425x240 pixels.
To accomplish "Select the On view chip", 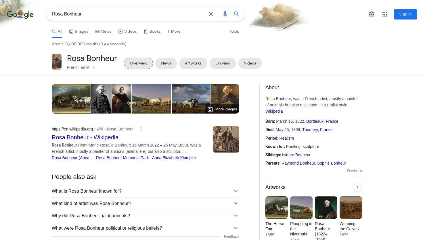I will 223,63.
